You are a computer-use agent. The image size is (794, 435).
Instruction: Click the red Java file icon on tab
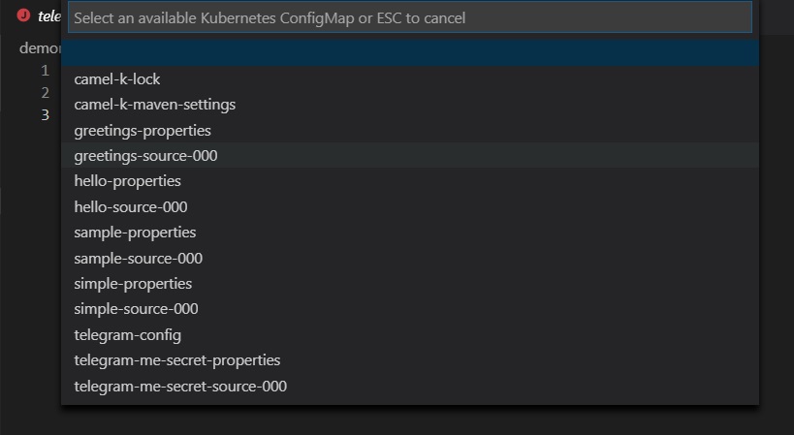tap(23, 16)
